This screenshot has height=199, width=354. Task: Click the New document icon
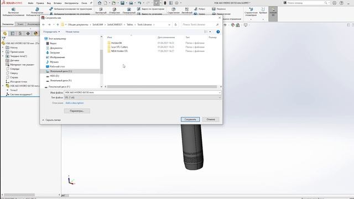tap(106, 3)
